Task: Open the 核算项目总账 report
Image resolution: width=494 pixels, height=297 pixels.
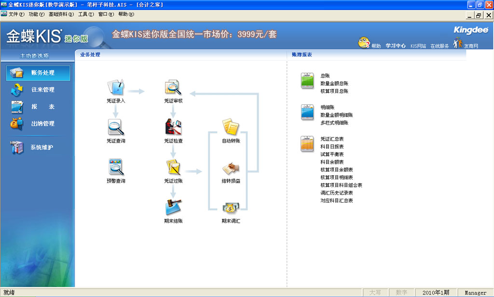Action: click(x=334, y=91)
